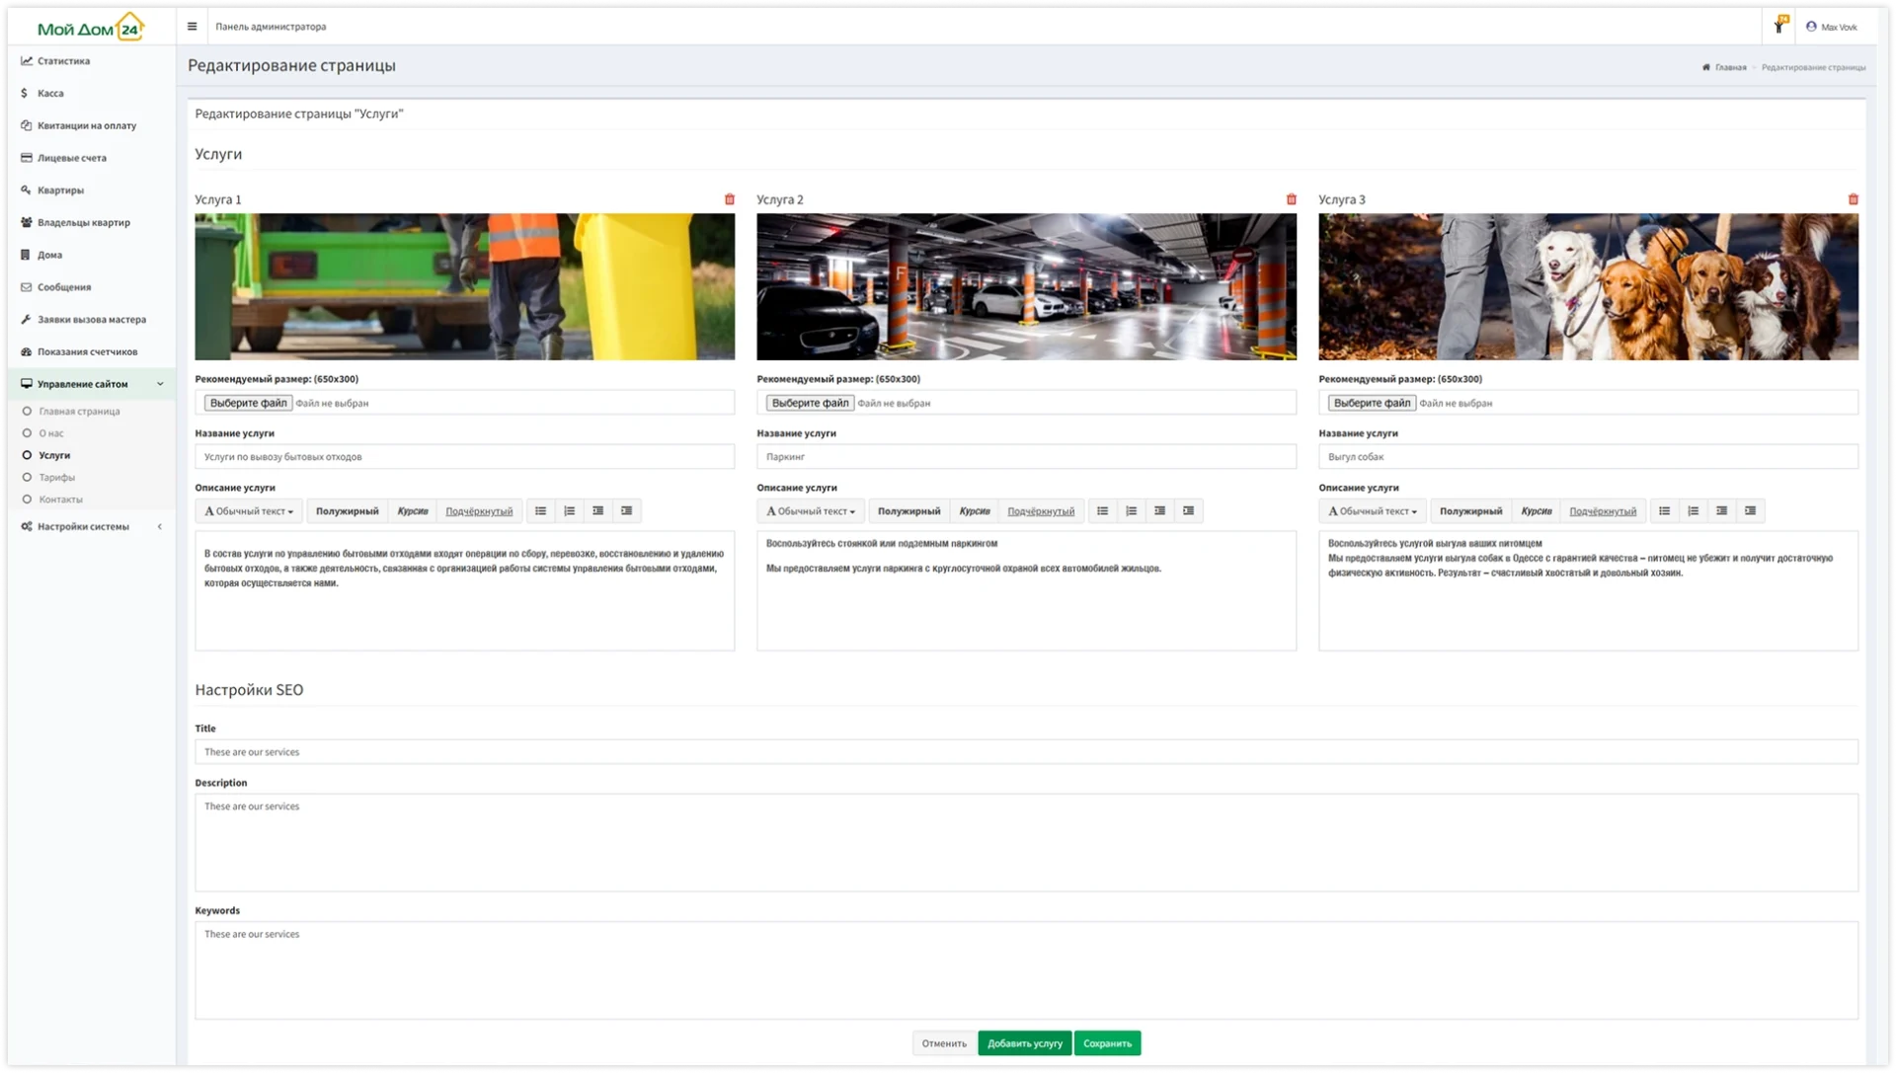Click the Паркинг service name field
This screenshot has height=1073, width=1896.
[1026, 457]
